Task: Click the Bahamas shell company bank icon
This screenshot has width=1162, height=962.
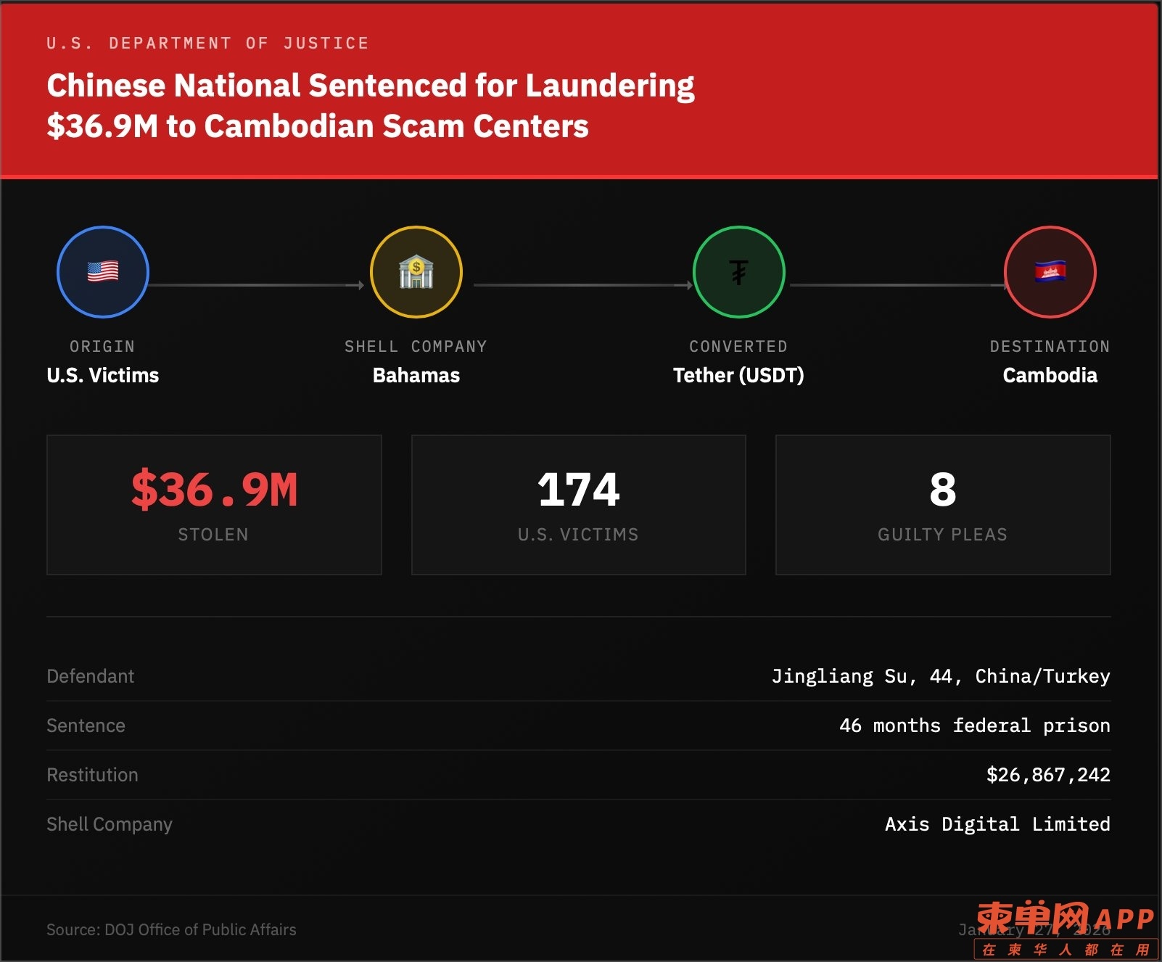Action: [416, 272]
